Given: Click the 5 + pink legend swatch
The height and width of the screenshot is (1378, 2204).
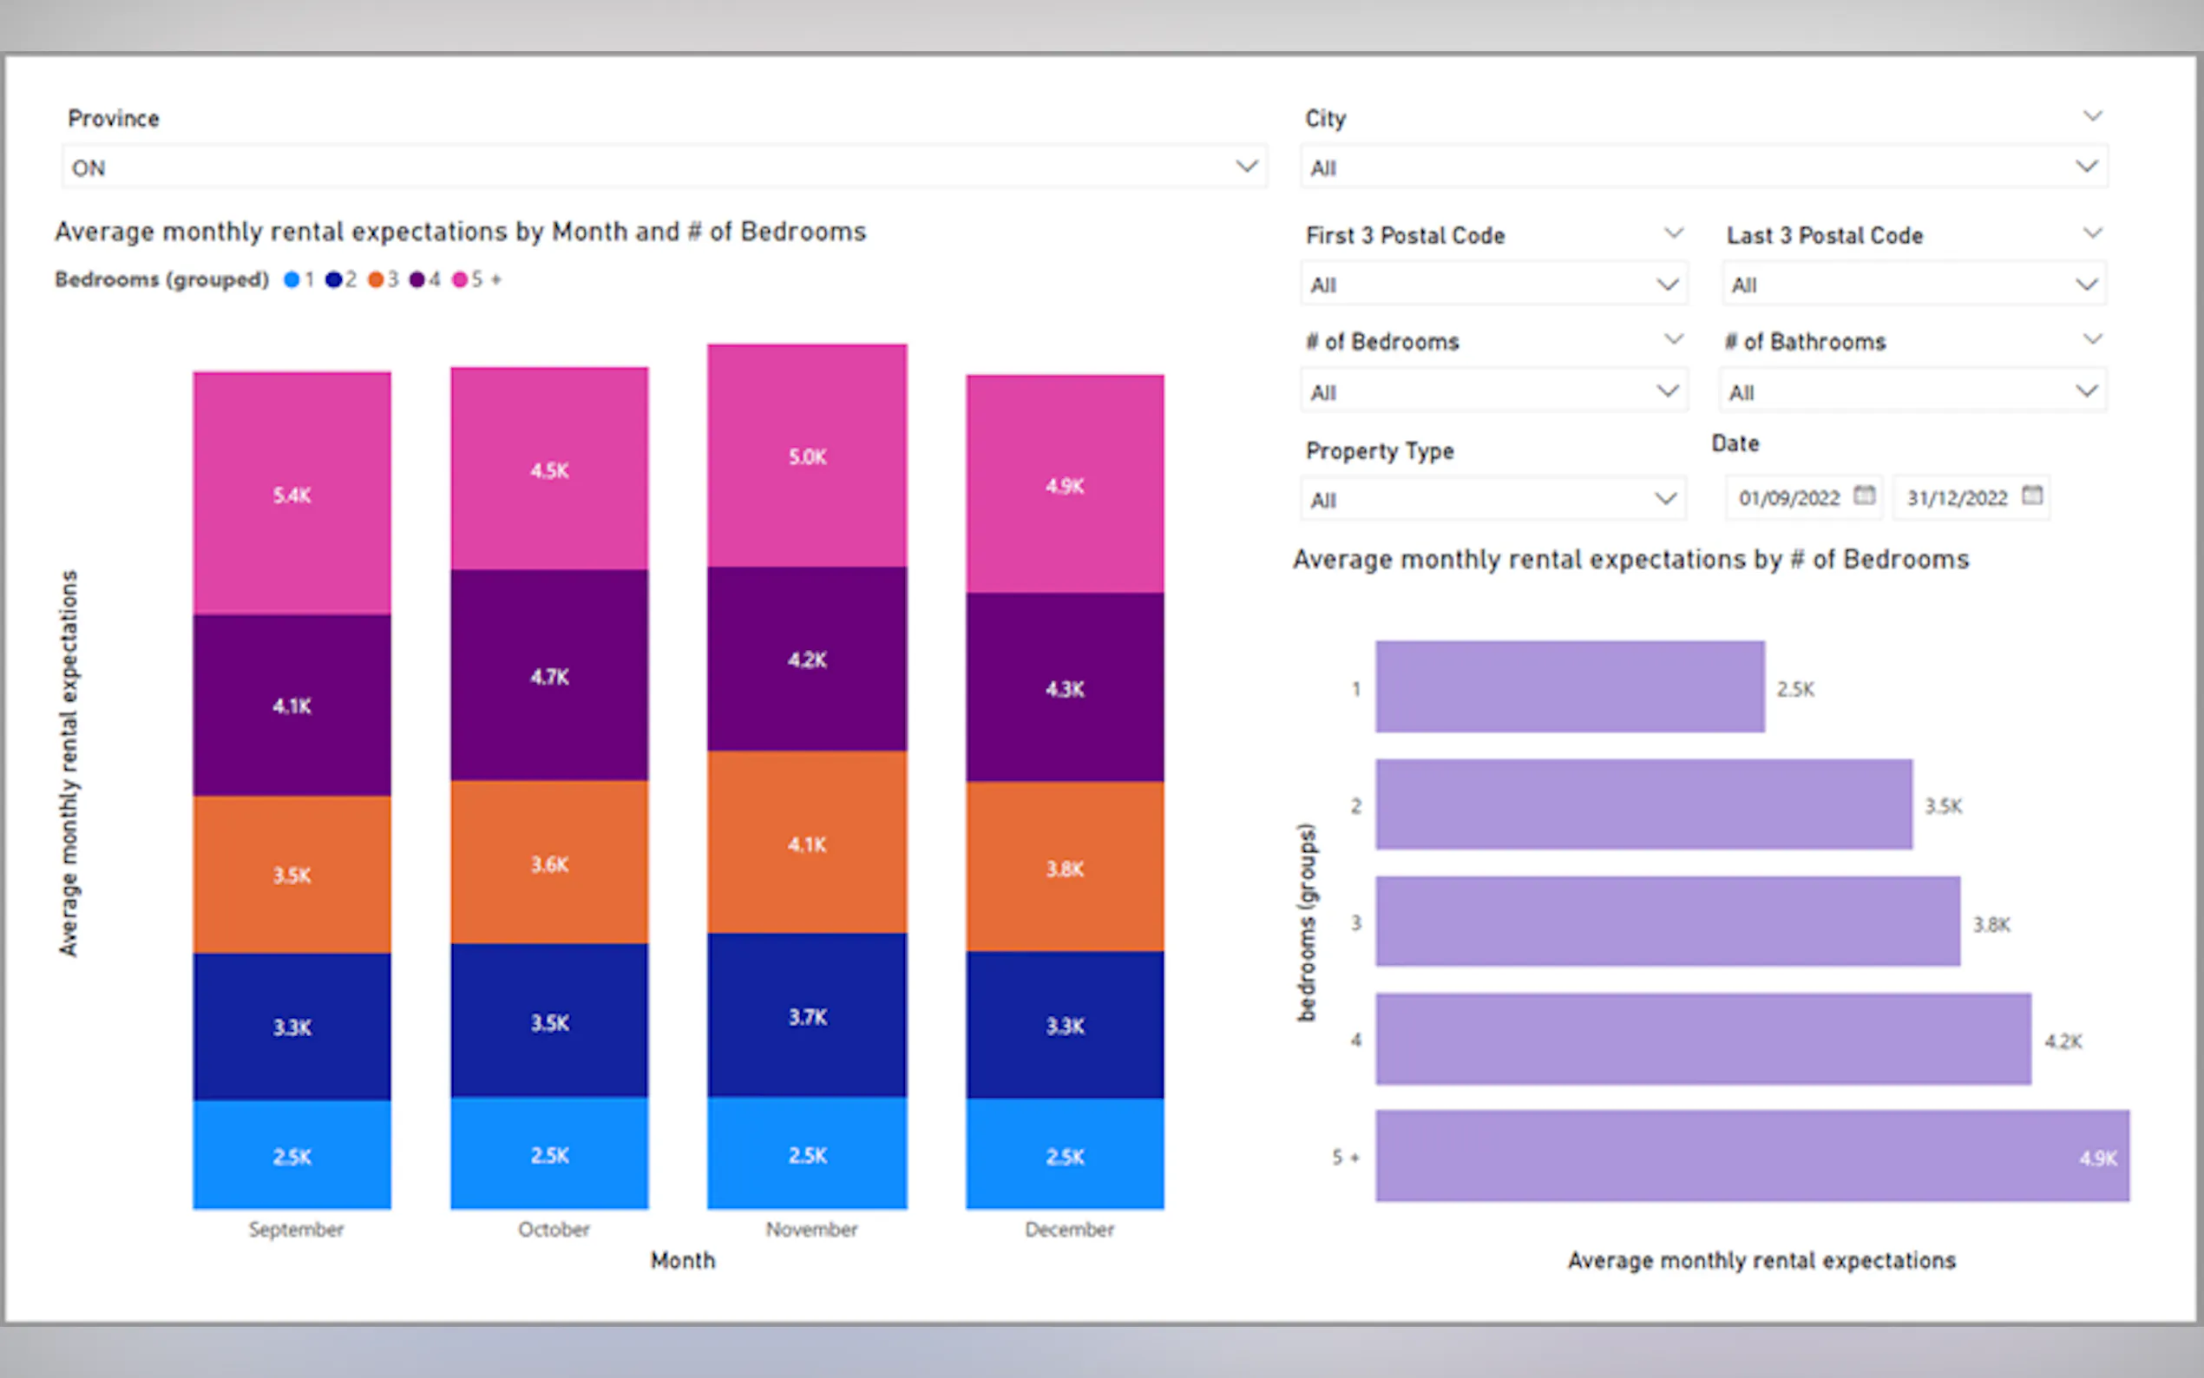Looking at the screenshot, I should [x=460, y=279].
